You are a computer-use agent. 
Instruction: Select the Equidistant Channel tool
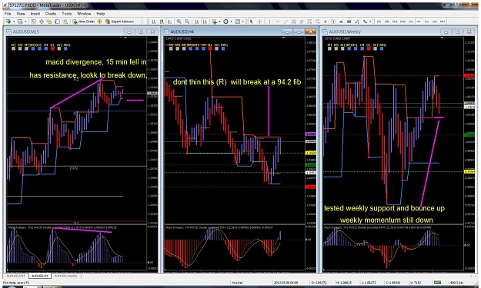point(293,22)
